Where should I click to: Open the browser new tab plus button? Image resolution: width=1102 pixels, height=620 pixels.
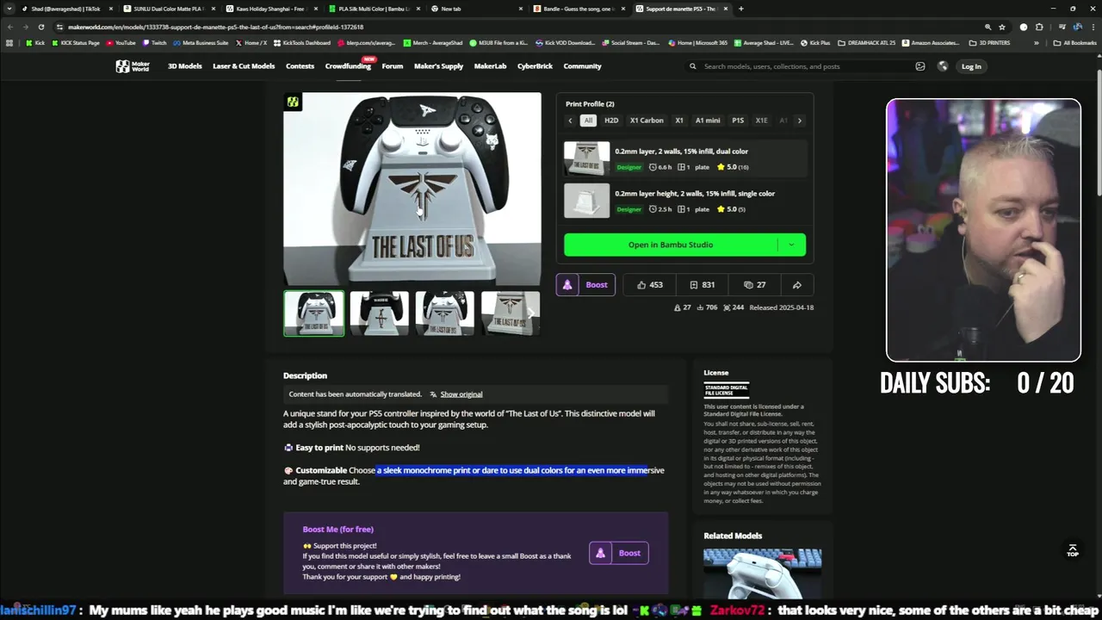coord(741,9)
